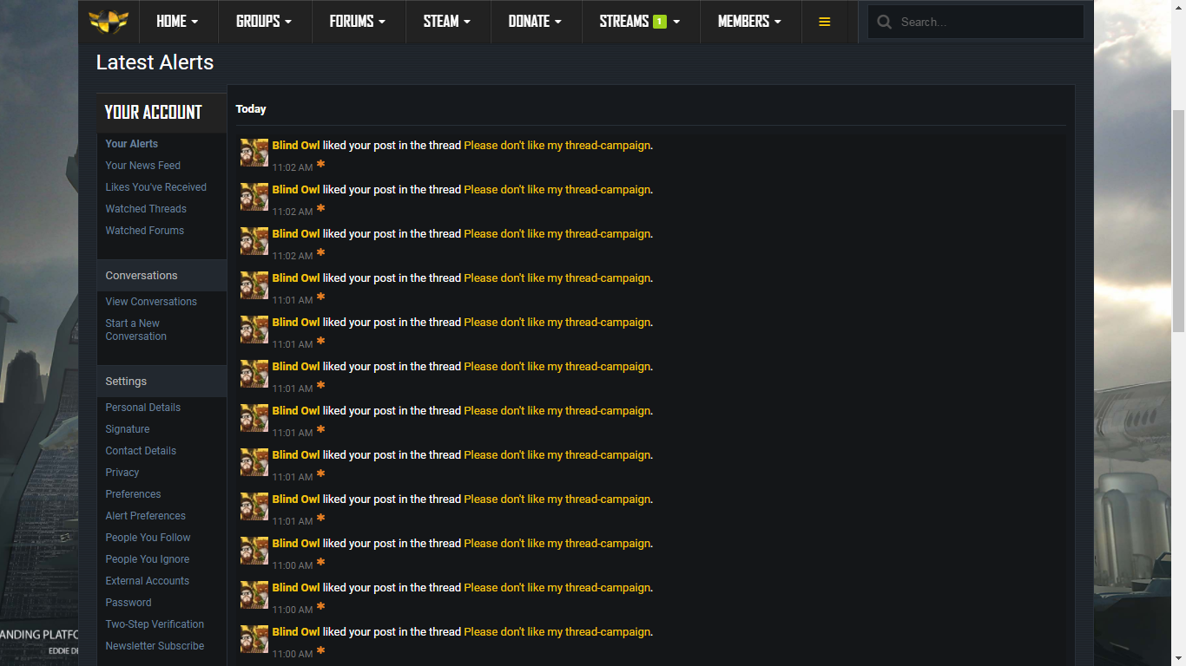Open Alert Preferences settings
The height and width of the screenshot is (666, 1186).
click(146, 516)
